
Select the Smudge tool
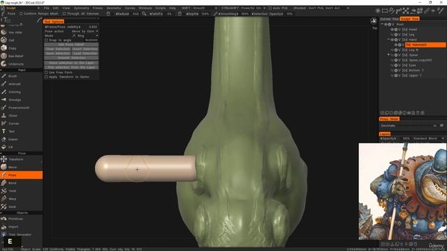[15, 100]
